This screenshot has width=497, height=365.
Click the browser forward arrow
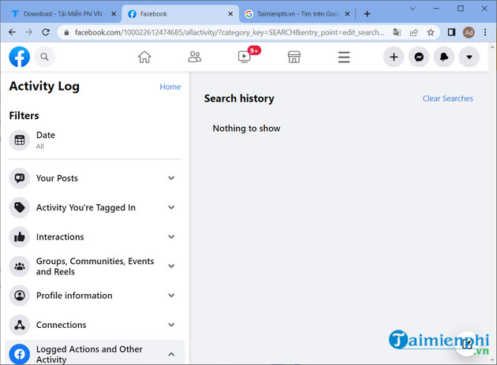[29, 32]
